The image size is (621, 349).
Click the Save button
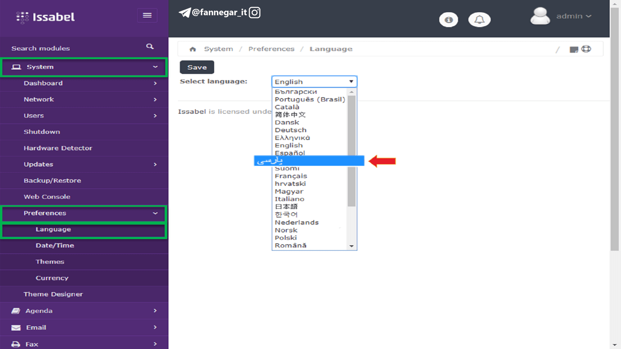coord(197,67)
